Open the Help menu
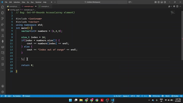183x103 pixels. [x=45, y=2]
